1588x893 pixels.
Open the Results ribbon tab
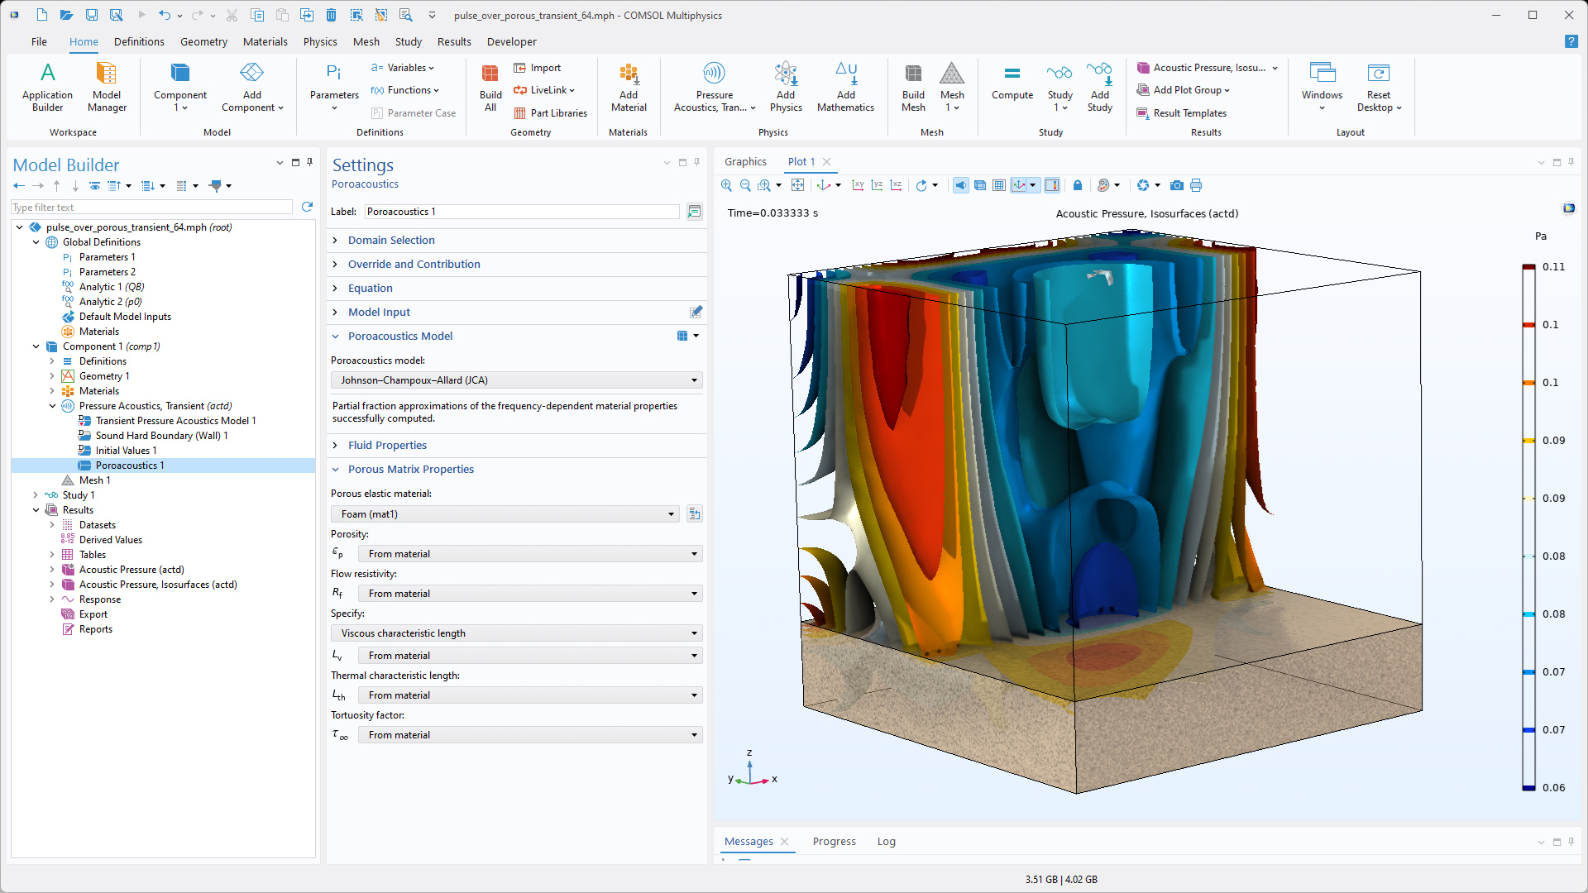click(x=453, y=41)
